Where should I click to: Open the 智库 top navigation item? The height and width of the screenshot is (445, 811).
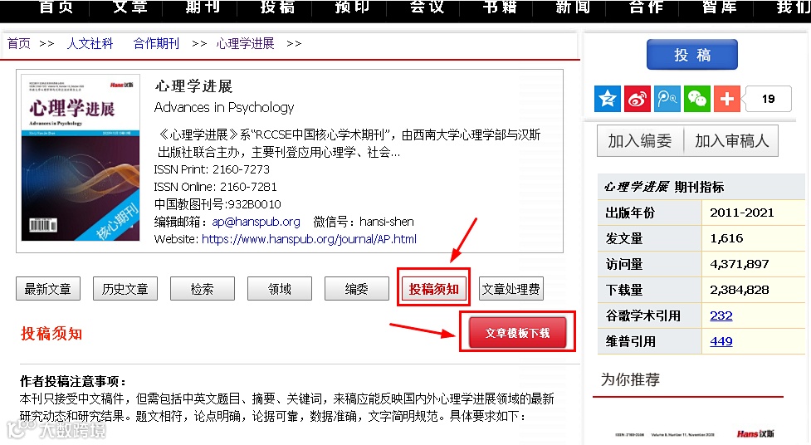coord(720,7)
